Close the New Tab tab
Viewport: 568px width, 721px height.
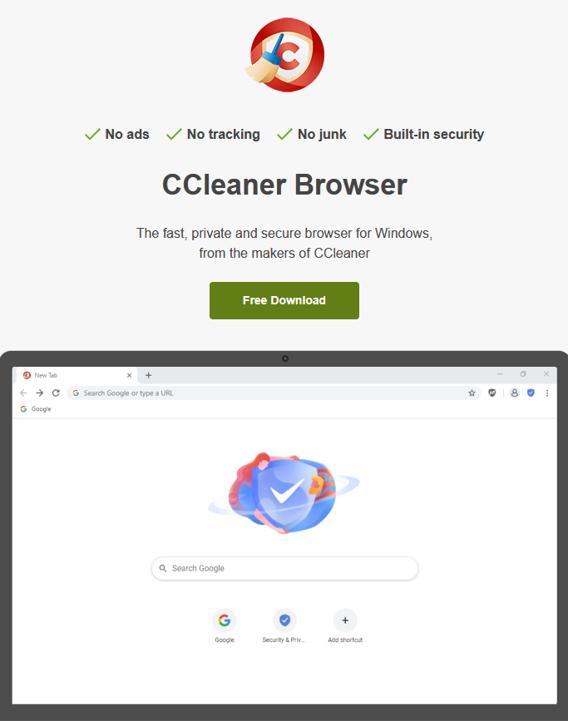(x=129, y=375)
